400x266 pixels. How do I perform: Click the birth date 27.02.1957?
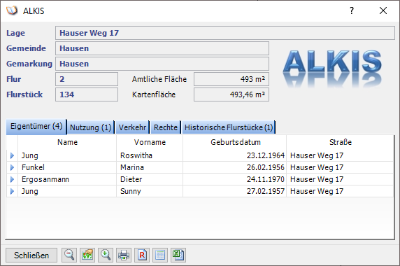click(235, 191)
